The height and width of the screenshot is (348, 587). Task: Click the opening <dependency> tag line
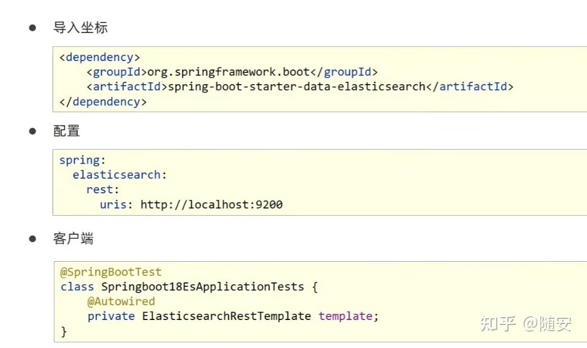pyautogui.click(x=100, y=57)
